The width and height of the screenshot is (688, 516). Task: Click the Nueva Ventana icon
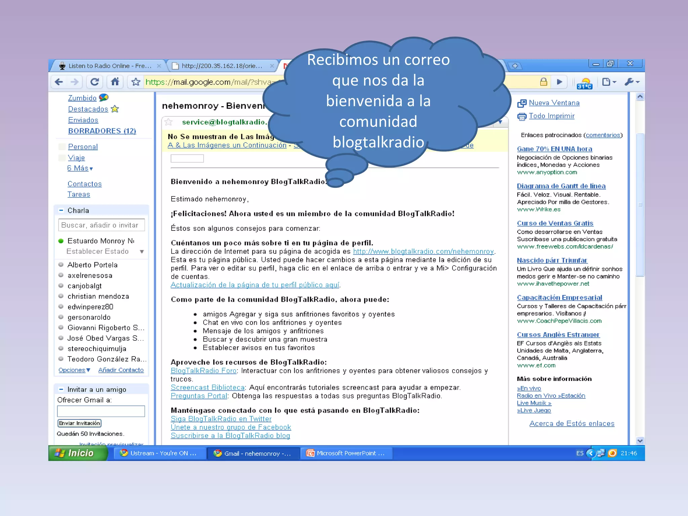522,103
